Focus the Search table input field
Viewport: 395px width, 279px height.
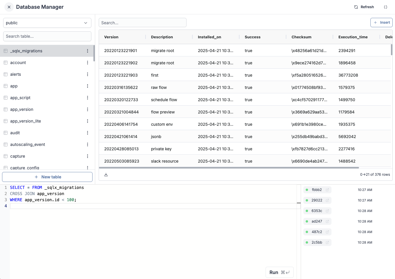point(47,36)
